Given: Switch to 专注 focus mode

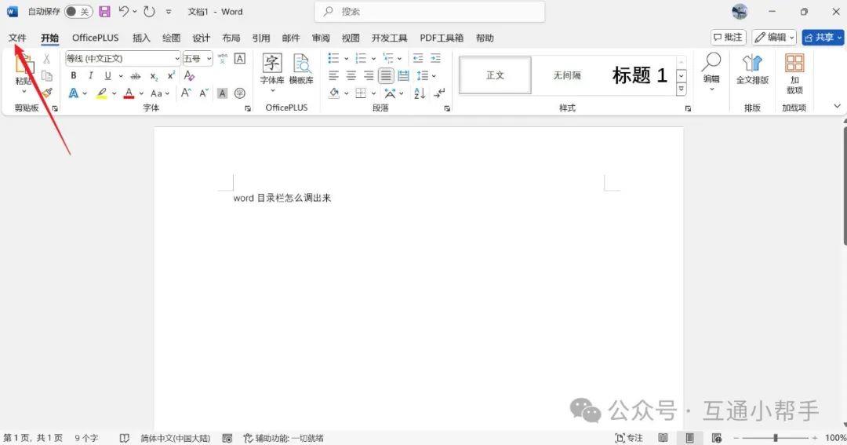Looking at the screenshot, I should 629,438.
